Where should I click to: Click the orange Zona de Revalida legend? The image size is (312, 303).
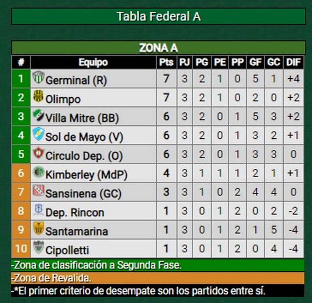click(x=158, y=278)
